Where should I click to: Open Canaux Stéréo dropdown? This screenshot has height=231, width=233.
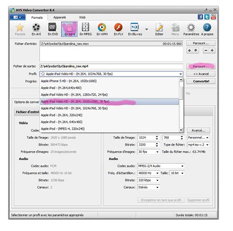(148, 187)
